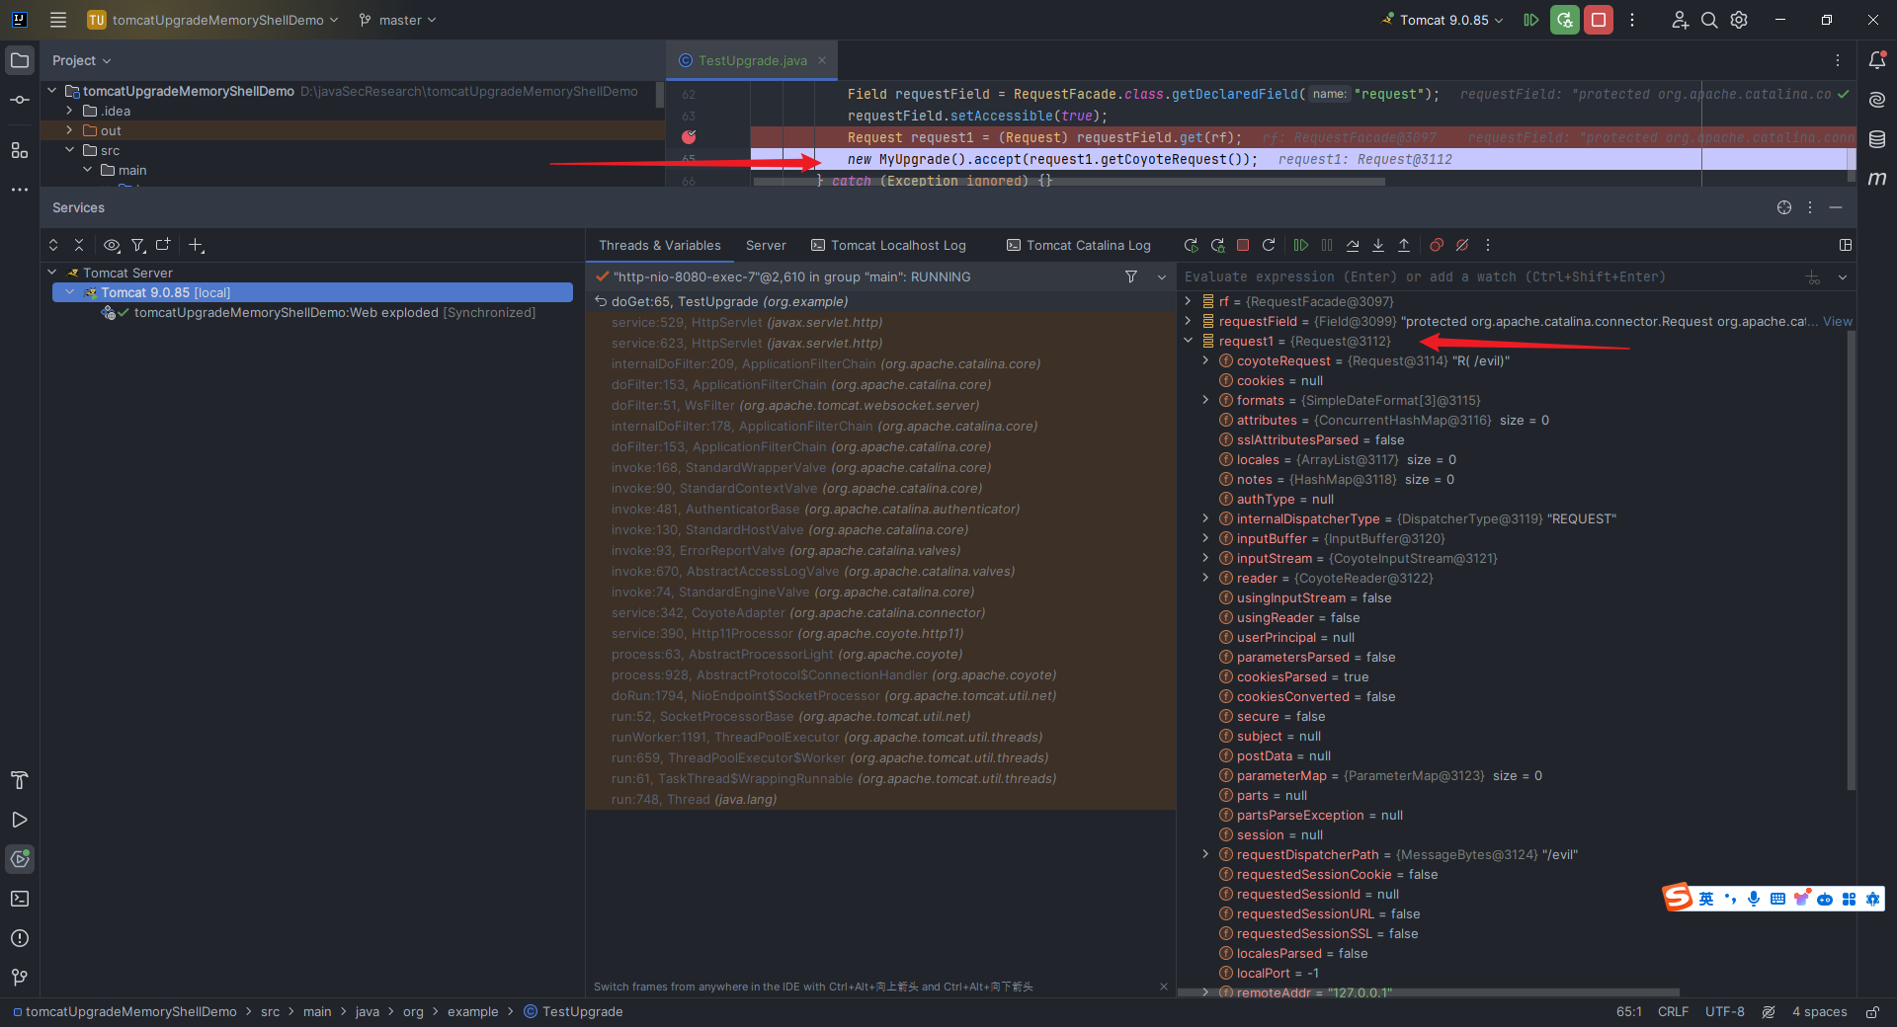Expand all services in Services tree
Viewport: 1897px width, 1027px height.
[53, 245]
